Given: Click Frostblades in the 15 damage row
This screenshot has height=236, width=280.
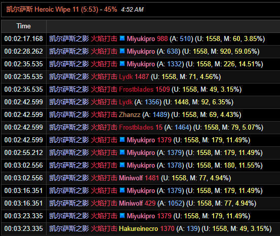Looking at the screenshot, I should click(x=136, y=127).
